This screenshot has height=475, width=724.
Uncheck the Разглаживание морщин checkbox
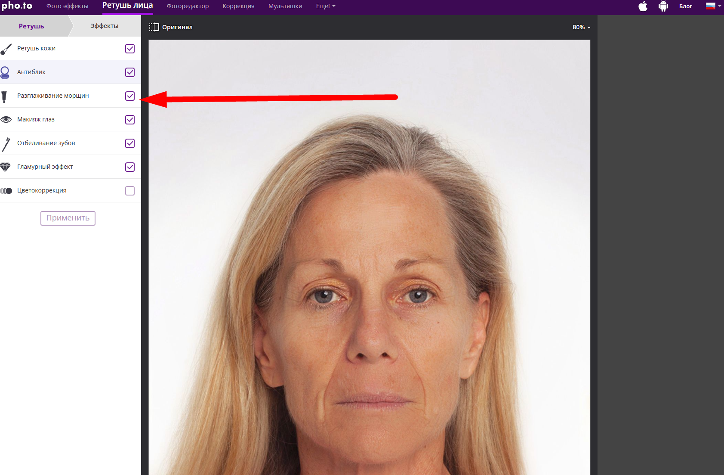[130, 96]
